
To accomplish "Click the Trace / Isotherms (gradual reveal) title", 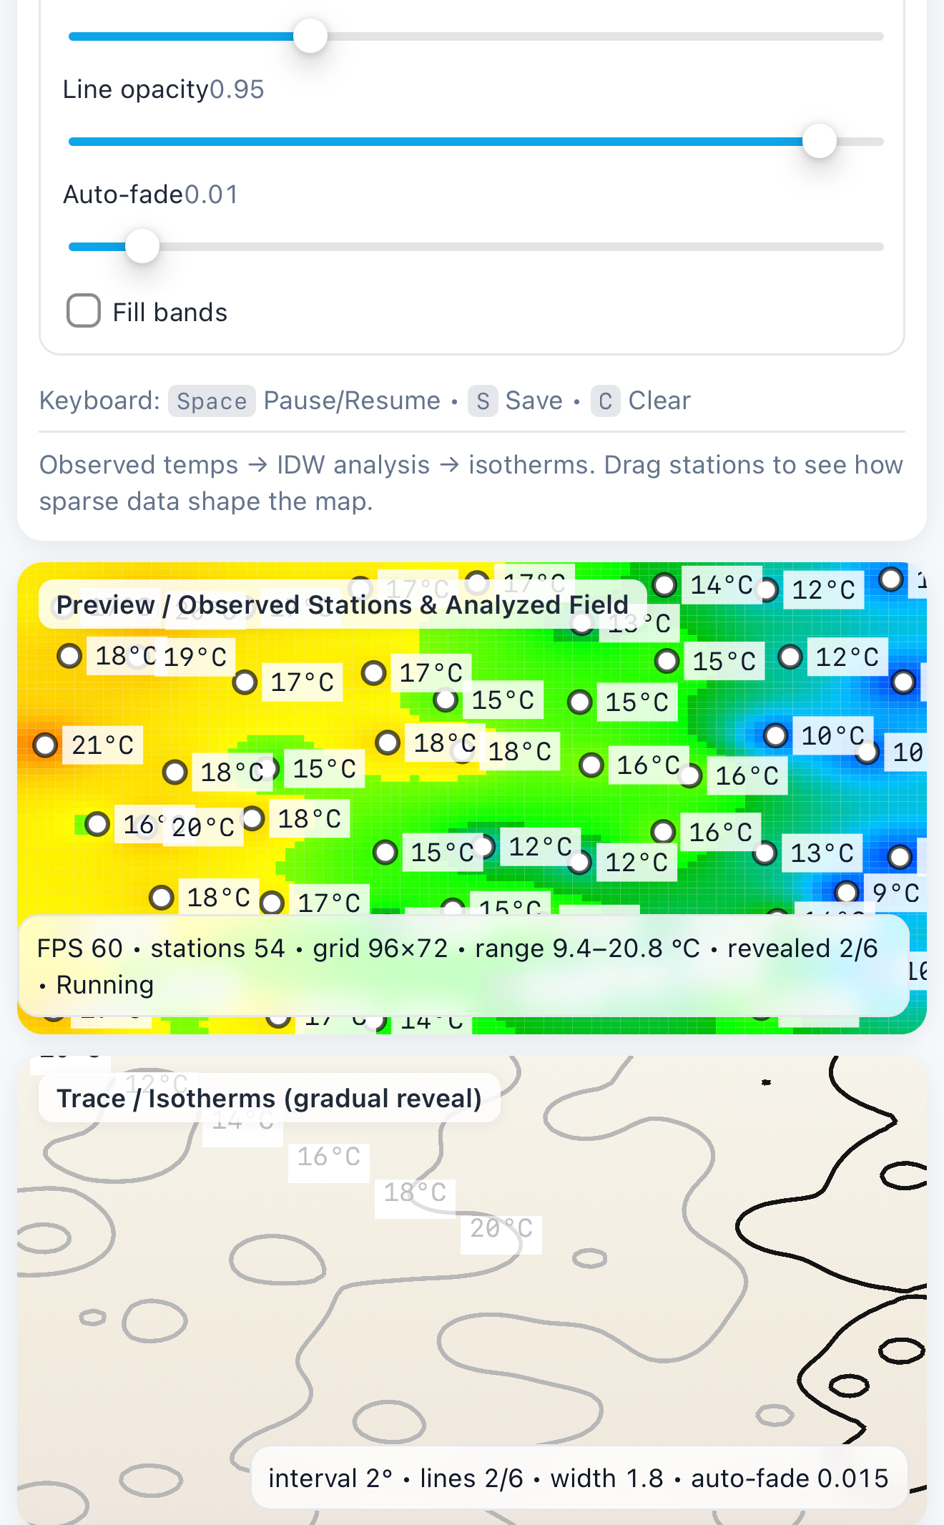I will click(269, 1098).
